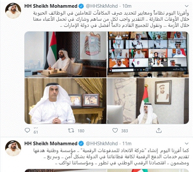Image resolution: width=193 pixels, height=172 pixels.
Task: Like the first tweet via heart icon
Action: [x=115, y=131]
